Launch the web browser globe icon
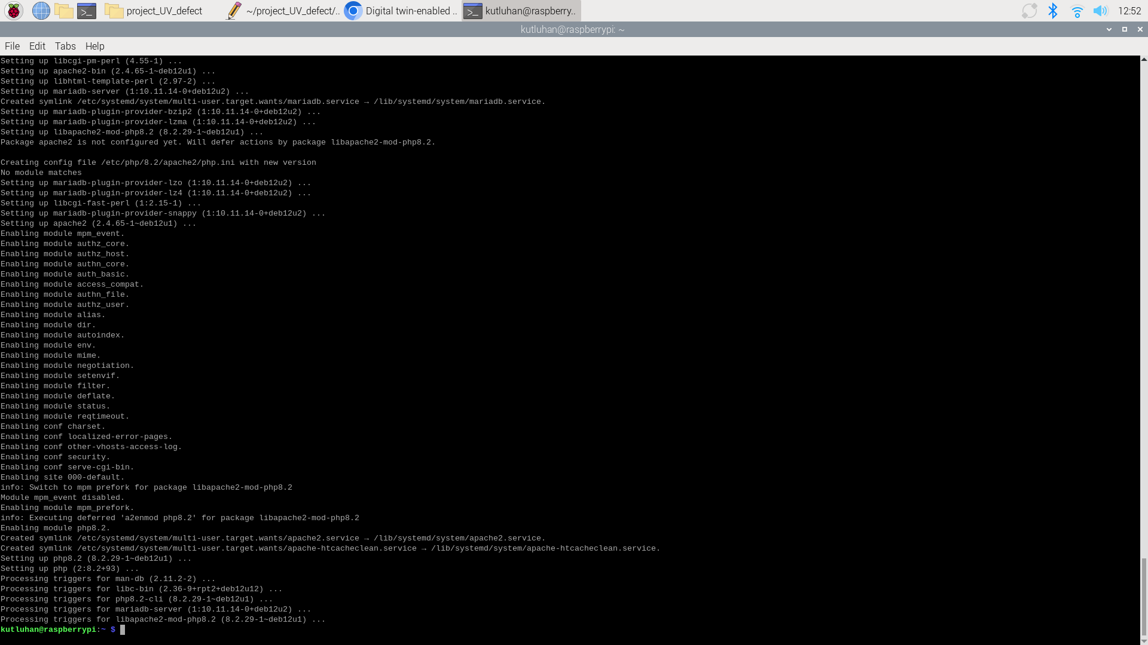Viewport: 1148px width, 645px height. 41,11
